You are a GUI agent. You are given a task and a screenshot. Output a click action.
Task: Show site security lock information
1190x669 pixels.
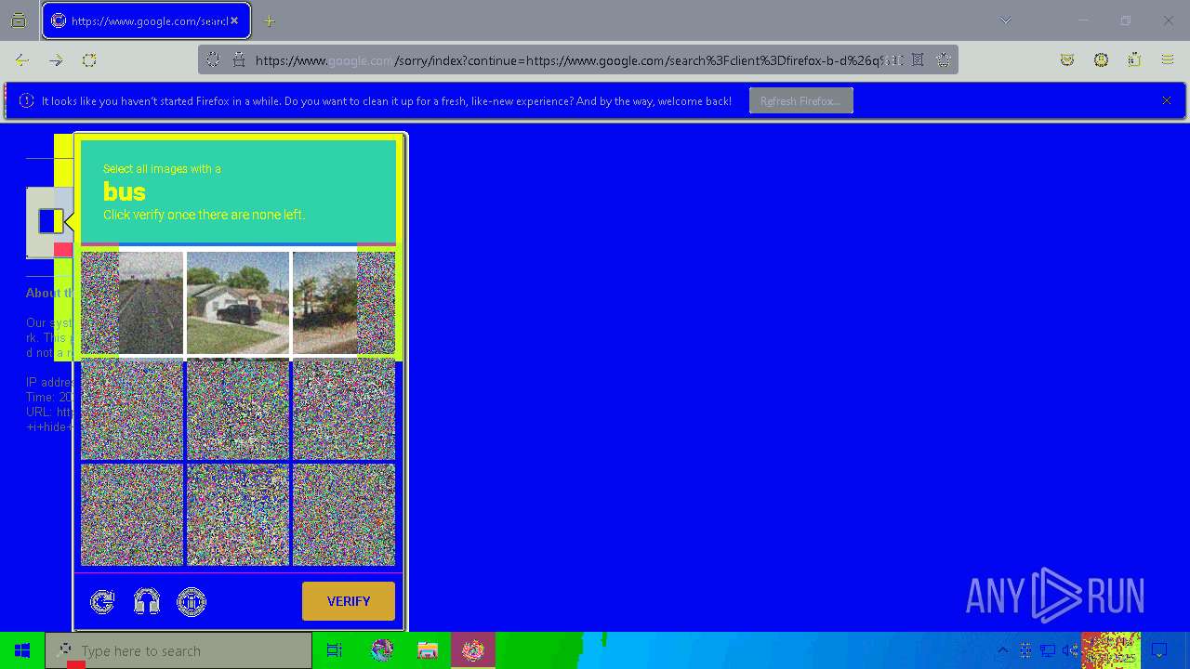pyautogui.click(x=239, y=59)
